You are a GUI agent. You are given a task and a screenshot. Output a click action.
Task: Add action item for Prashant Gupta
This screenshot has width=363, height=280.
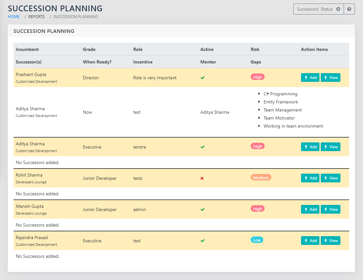[x=310, y=78]
